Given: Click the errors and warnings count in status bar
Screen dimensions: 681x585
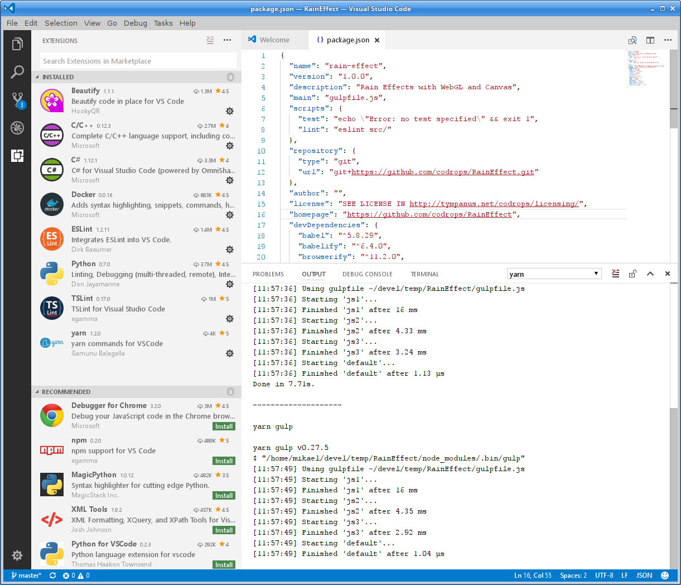Looking at the screenshot, I should 76,576.
